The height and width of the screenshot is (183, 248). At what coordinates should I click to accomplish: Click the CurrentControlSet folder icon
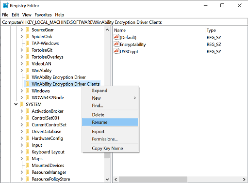[x=28, y=124]
